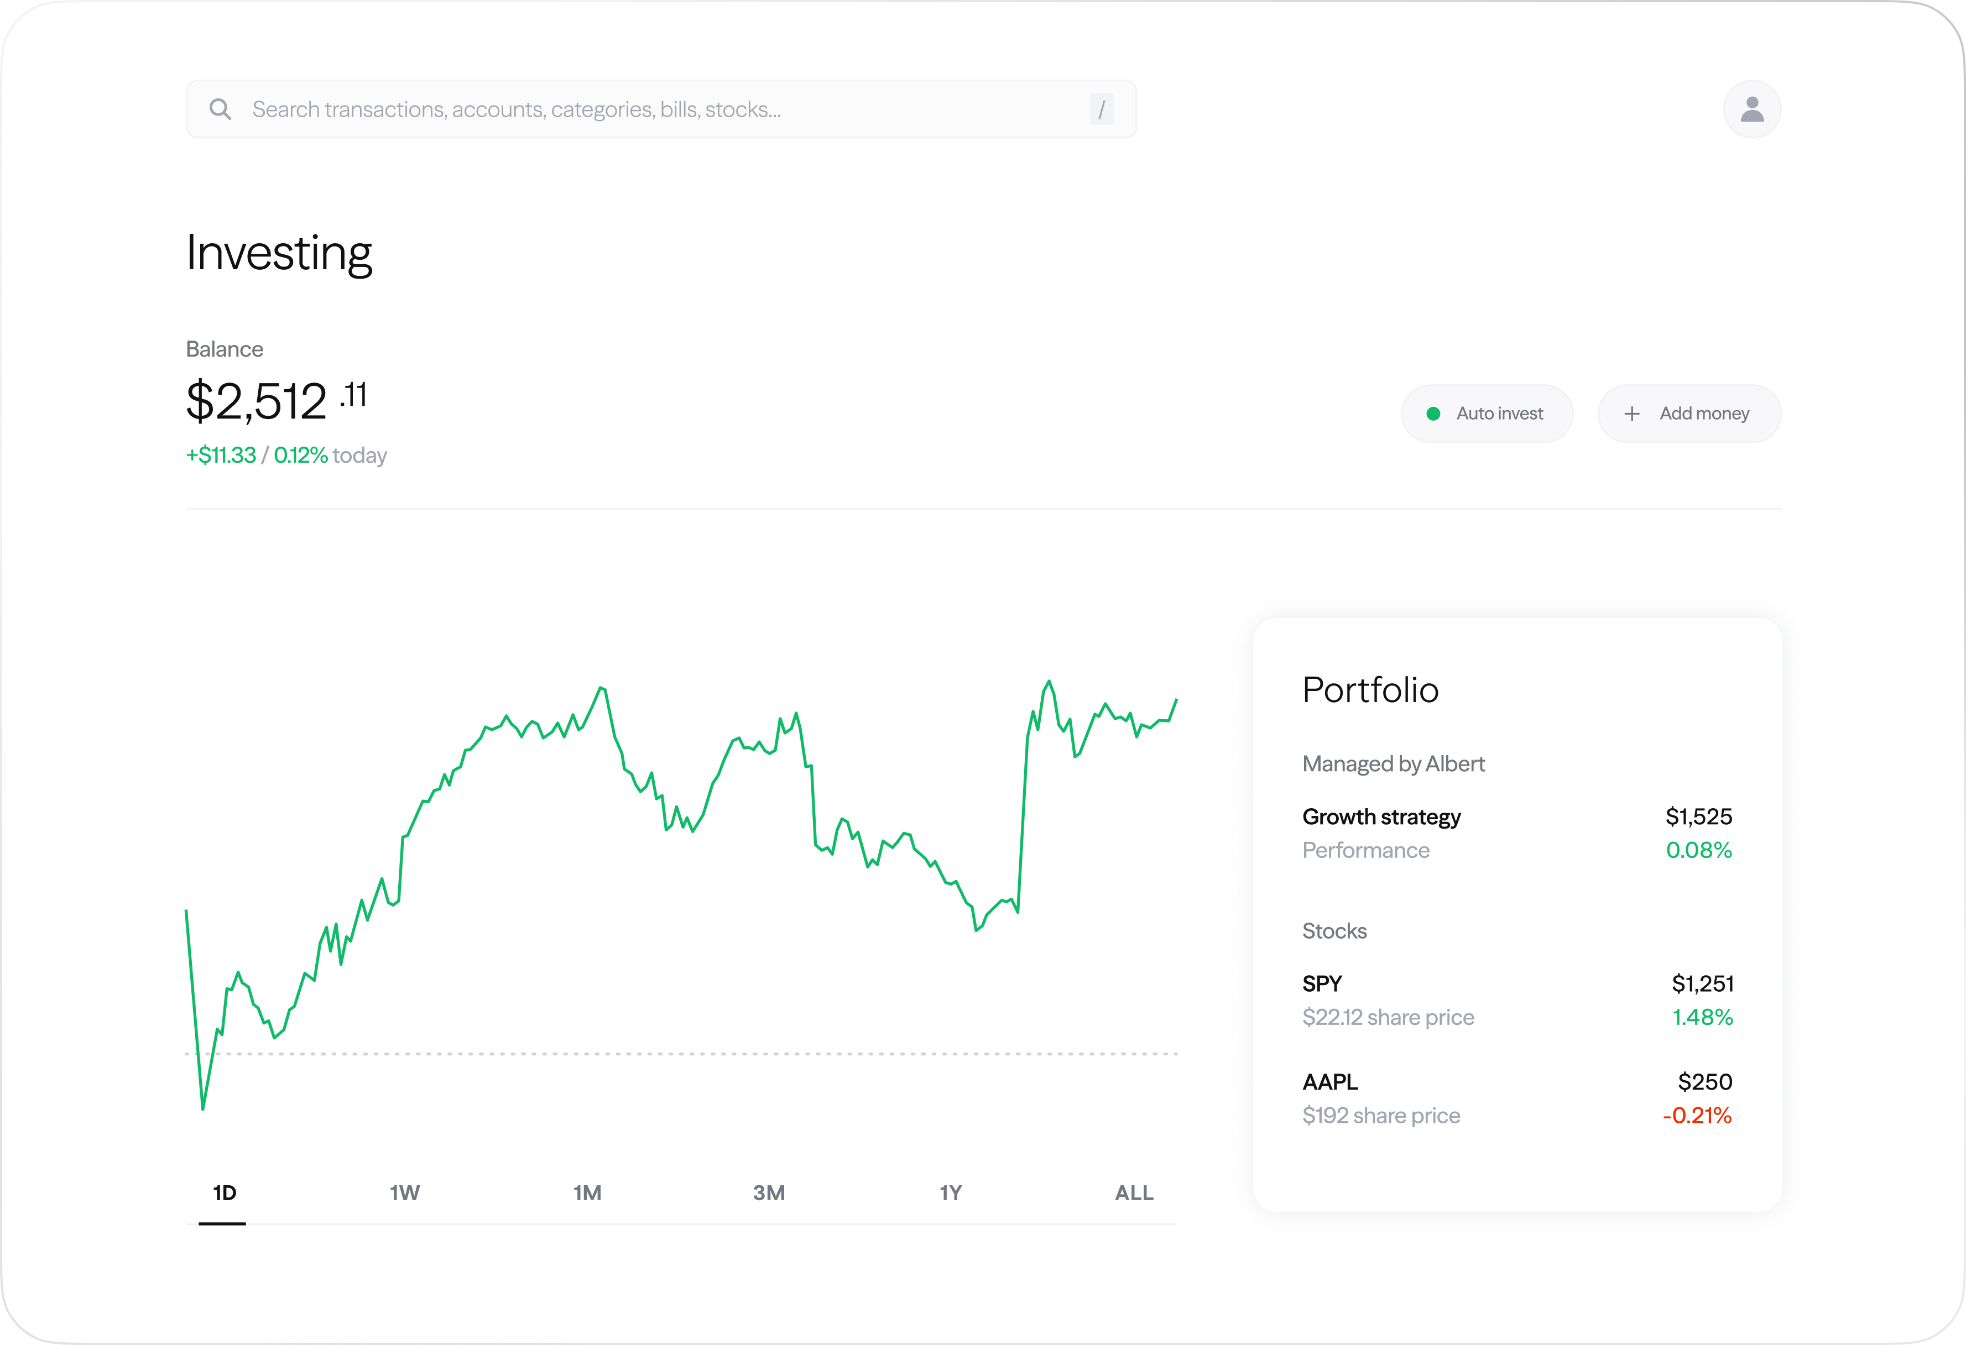Click the Portfolio card heading
The height and width of the screenshot is (1345, 1966).
click(x=1370, y=690)
